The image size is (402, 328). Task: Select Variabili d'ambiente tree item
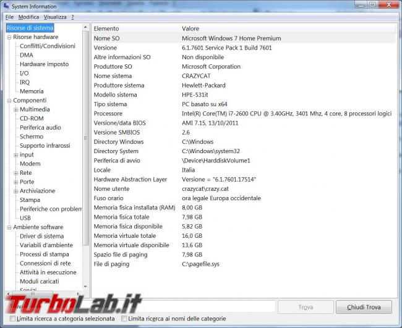pos(46,245)
